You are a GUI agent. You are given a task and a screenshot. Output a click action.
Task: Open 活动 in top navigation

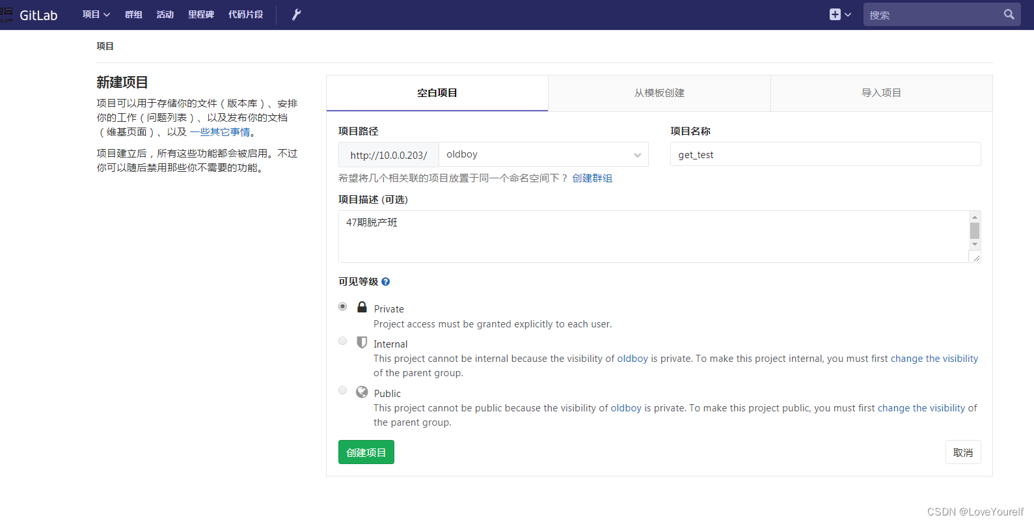pos(165,14)
